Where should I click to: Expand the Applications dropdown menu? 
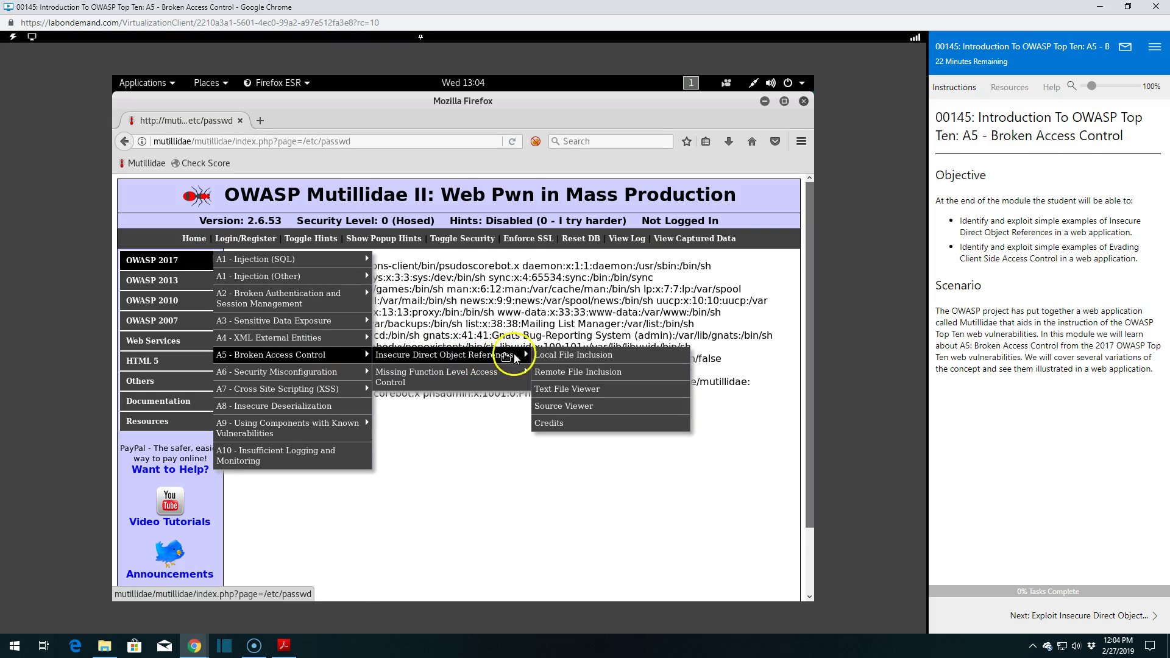(147, 83)
